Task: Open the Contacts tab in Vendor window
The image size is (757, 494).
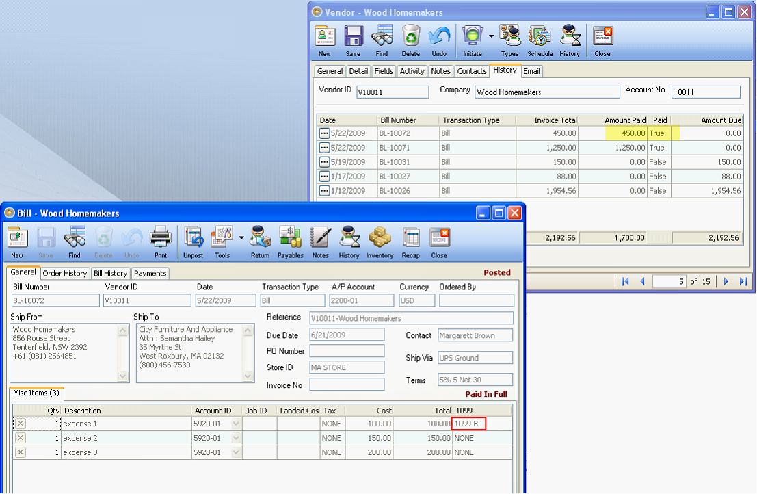Action: (x=472, y=71)
